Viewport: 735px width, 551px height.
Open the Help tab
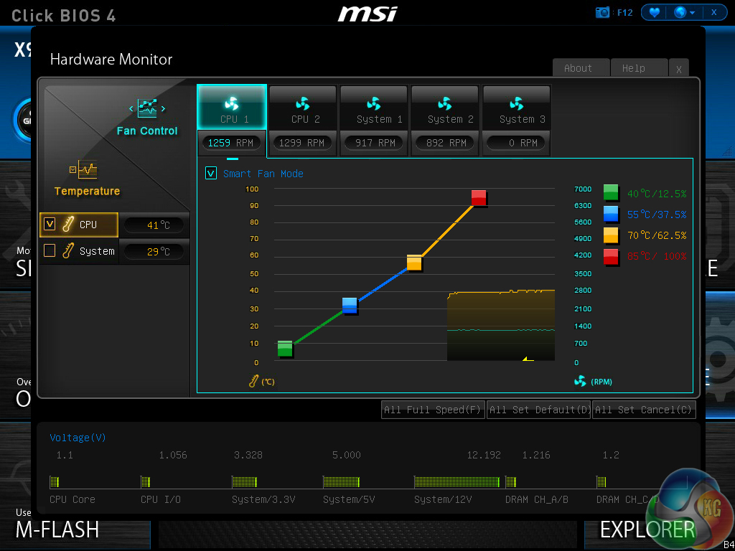tap(639, 68)
